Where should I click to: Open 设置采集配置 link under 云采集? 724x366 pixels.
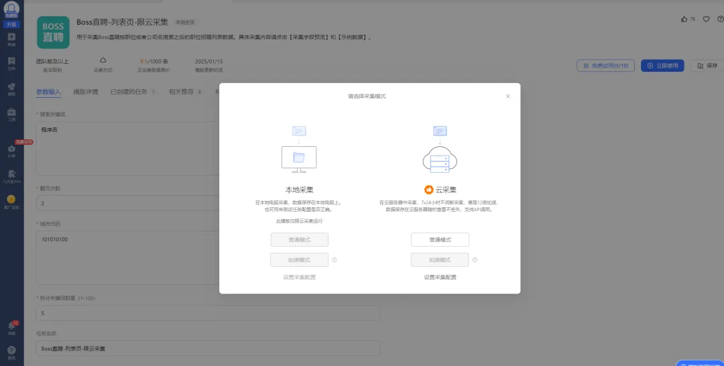pyautogui.click(x=440, y=277)
